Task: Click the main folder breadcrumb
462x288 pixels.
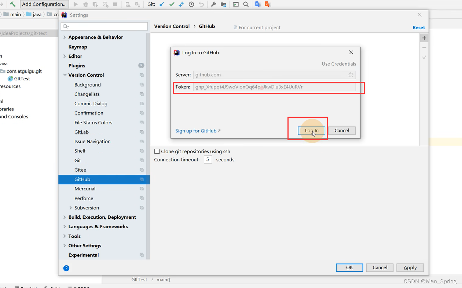Action: click(x=12, y=14)
